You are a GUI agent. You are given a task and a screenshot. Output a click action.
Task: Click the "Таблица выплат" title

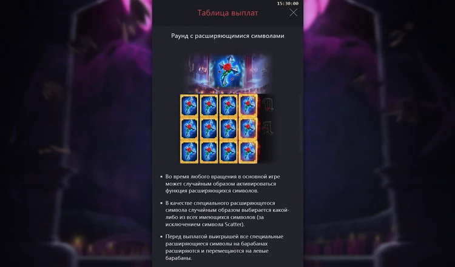pos(227,13)
